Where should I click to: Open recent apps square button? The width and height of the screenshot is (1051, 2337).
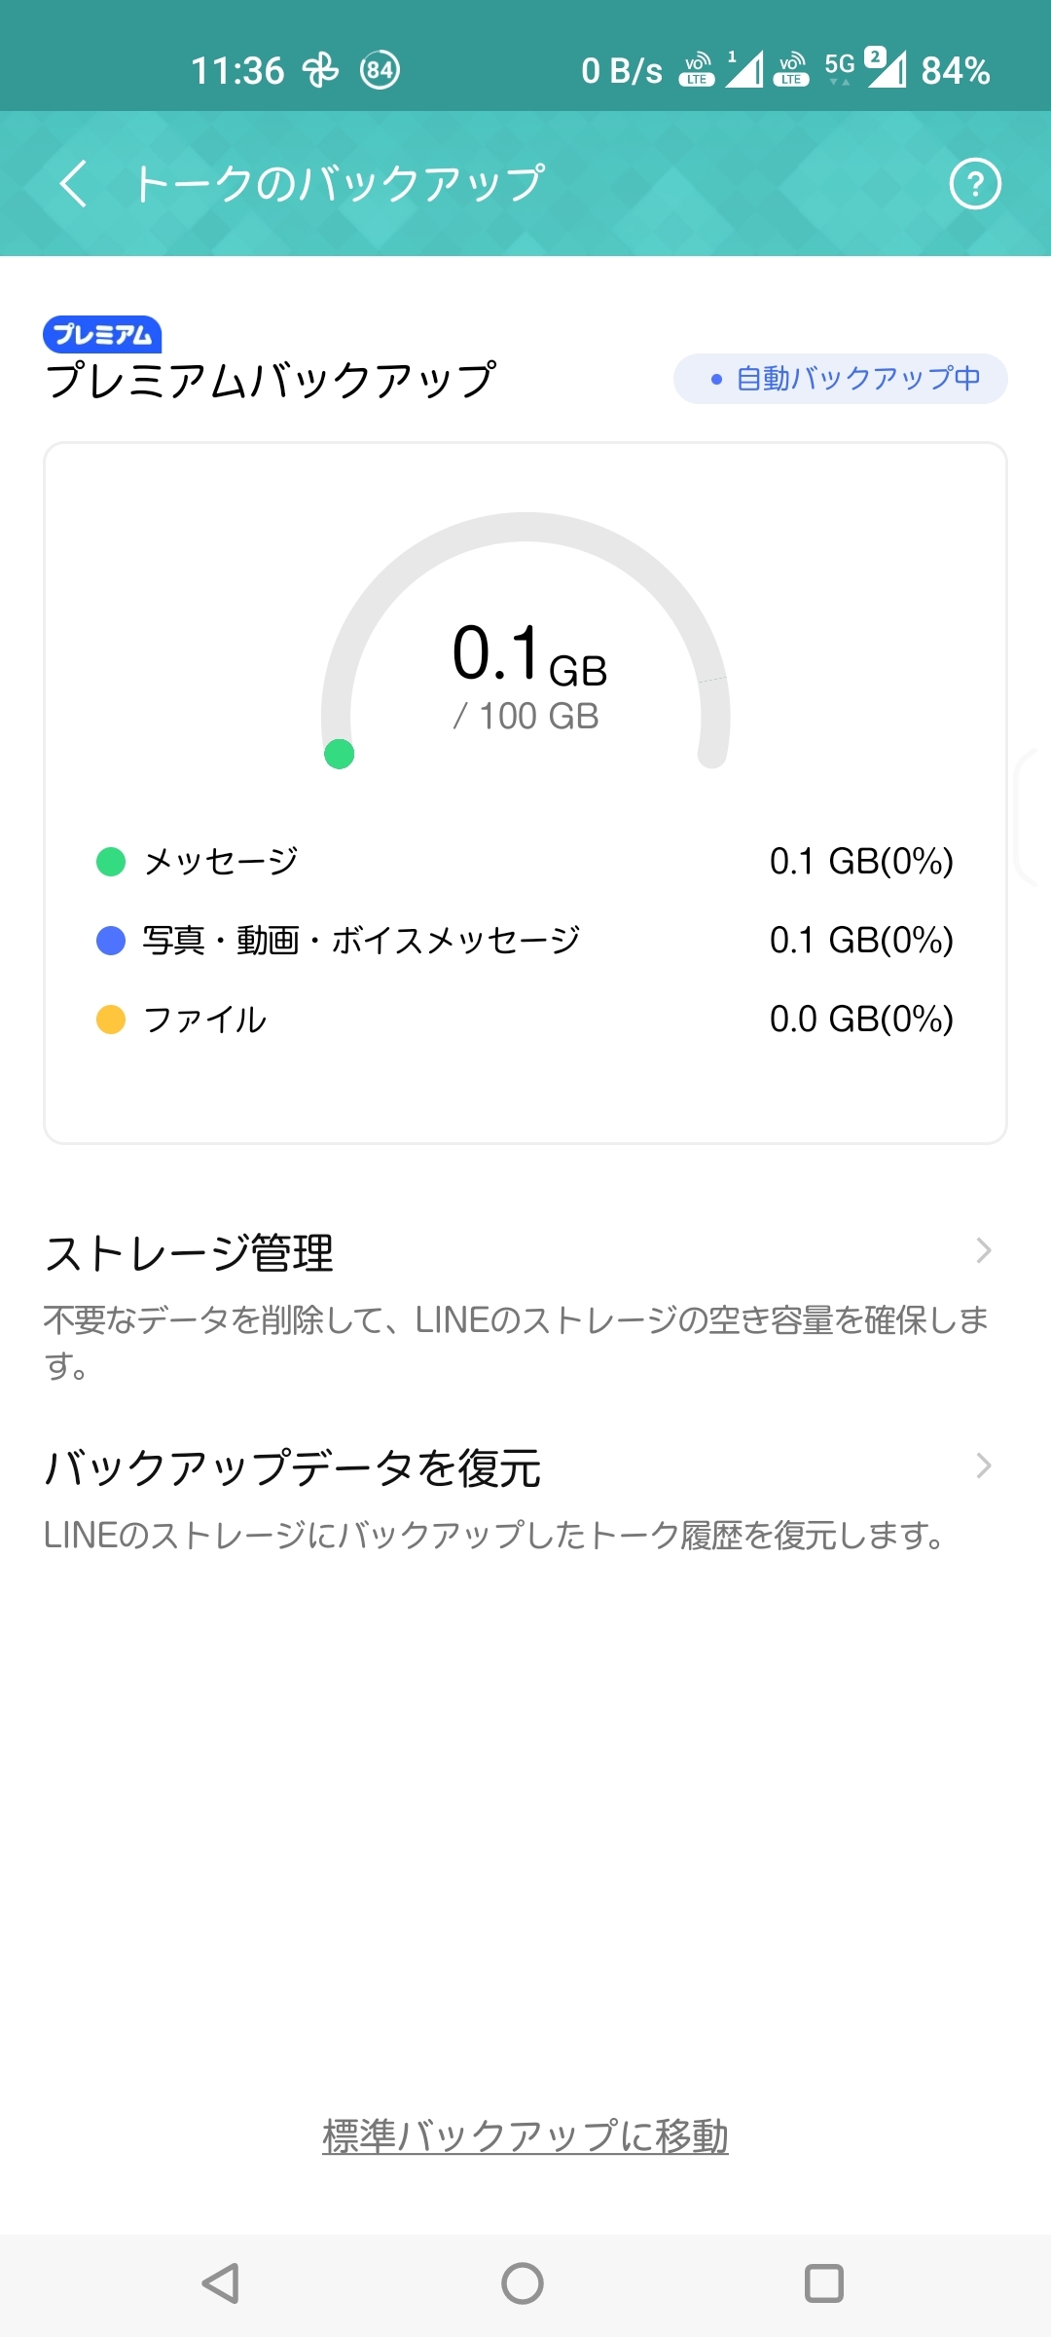[x=823, y=2282]
